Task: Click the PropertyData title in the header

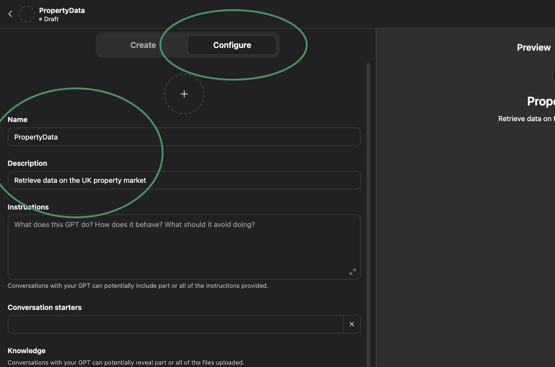Action: tap(62, 10)
